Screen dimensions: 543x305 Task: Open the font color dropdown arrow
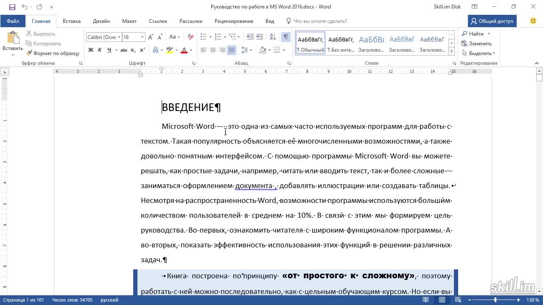[x=191, y=50]
